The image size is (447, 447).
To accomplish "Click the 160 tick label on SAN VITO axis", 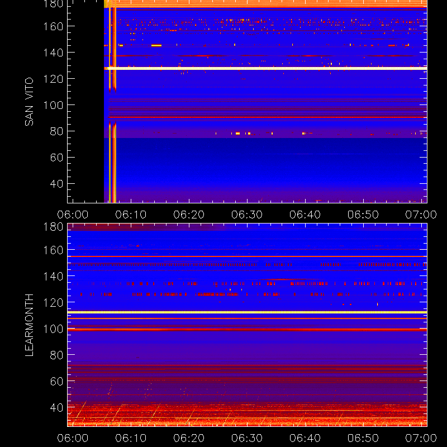I will [53, 26].
